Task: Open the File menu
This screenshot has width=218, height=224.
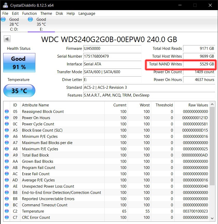Action: tap(5, 13)
